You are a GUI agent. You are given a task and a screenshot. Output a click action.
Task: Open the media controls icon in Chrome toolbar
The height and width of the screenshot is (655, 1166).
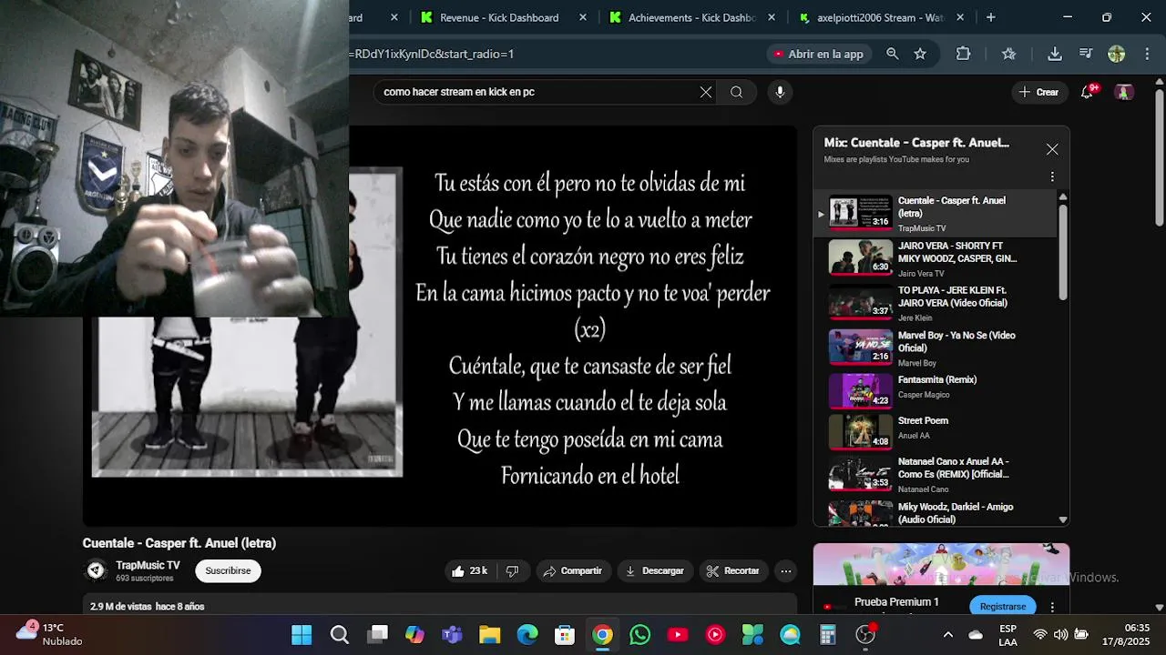(x=1085, y=54)
